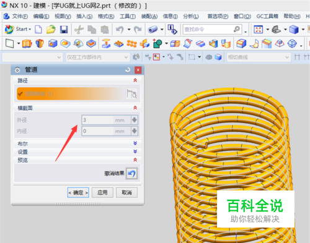Open the 外径 value options arrow
This screenshot has width=310, height=243.
coord(135,120)
